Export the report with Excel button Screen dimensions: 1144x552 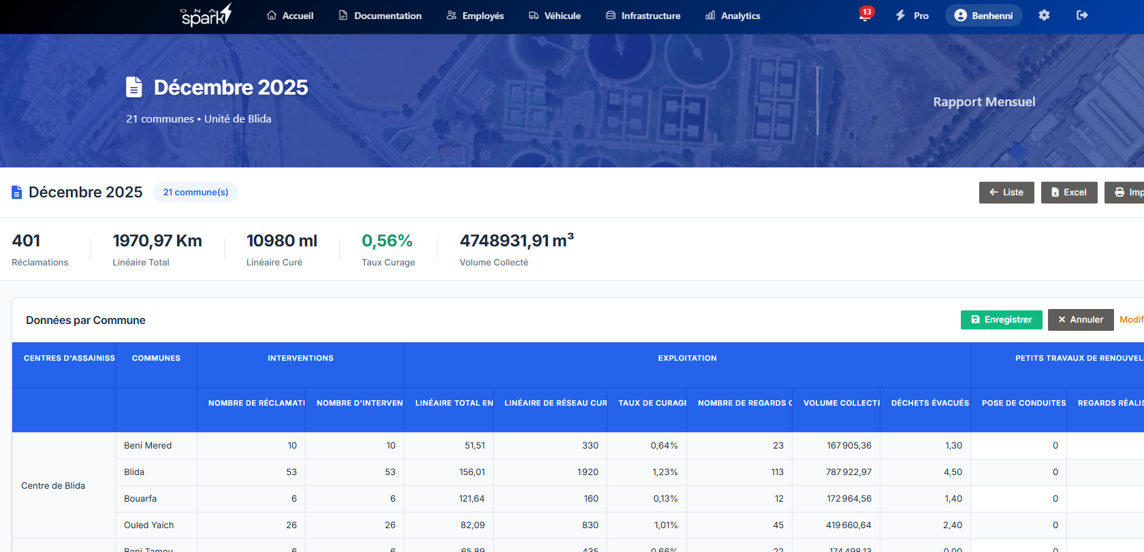(1068, 193)
